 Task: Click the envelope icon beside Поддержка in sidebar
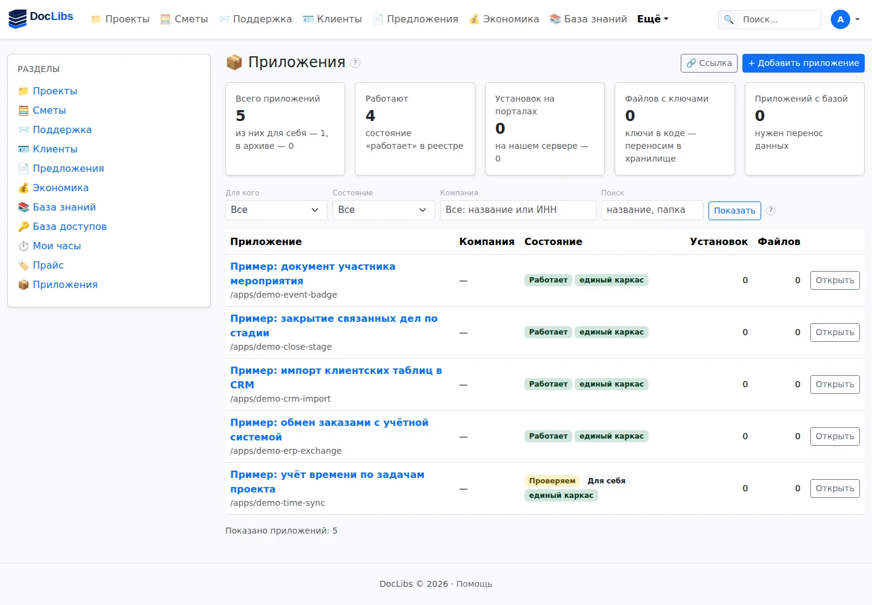pos(24,130)
